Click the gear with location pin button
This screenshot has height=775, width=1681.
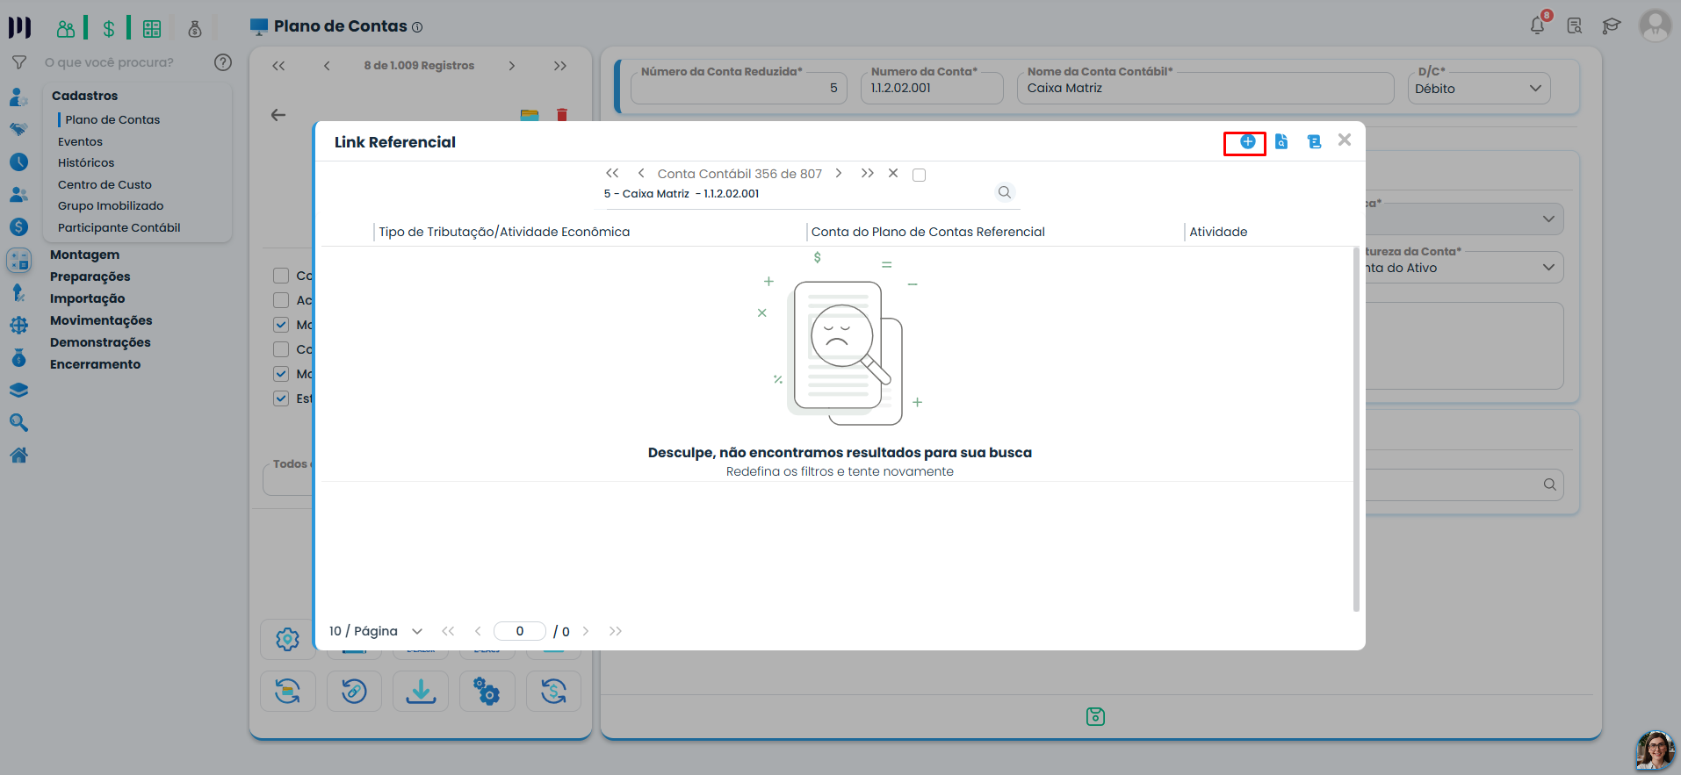(x=287, y=639)
